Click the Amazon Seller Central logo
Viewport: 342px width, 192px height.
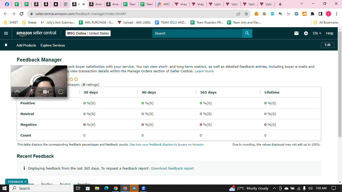[x=37, y=33]
